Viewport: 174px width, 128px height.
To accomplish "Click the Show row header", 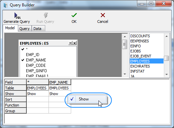I will coord(16,94).
